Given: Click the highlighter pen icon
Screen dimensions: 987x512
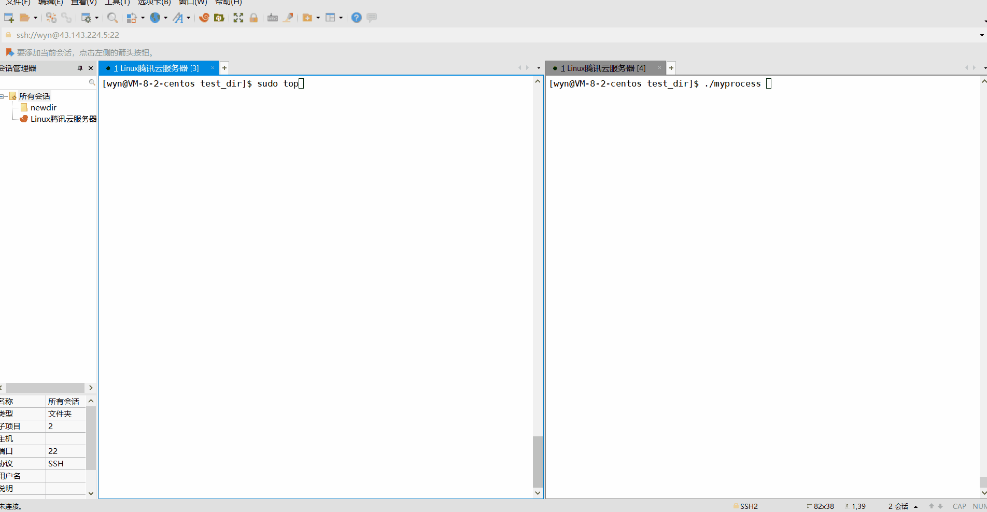Looking at the screenshot, I should point(288,18).
